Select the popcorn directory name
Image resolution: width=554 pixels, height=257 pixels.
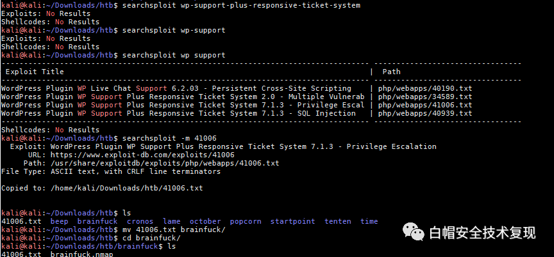(246, 221)
